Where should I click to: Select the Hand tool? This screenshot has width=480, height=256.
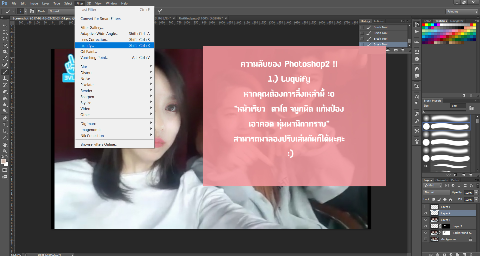5,145
